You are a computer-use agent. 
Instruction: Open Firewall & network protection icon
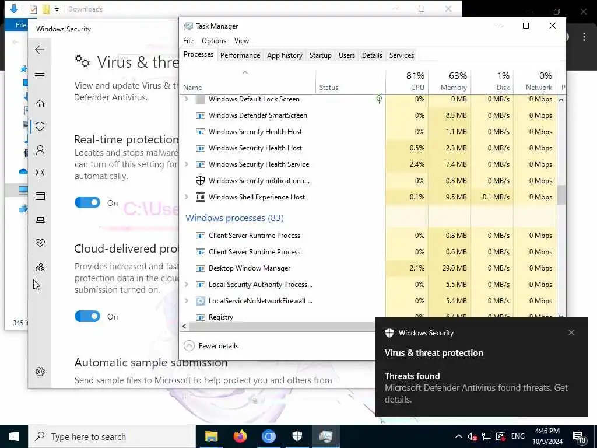[40, 174]
